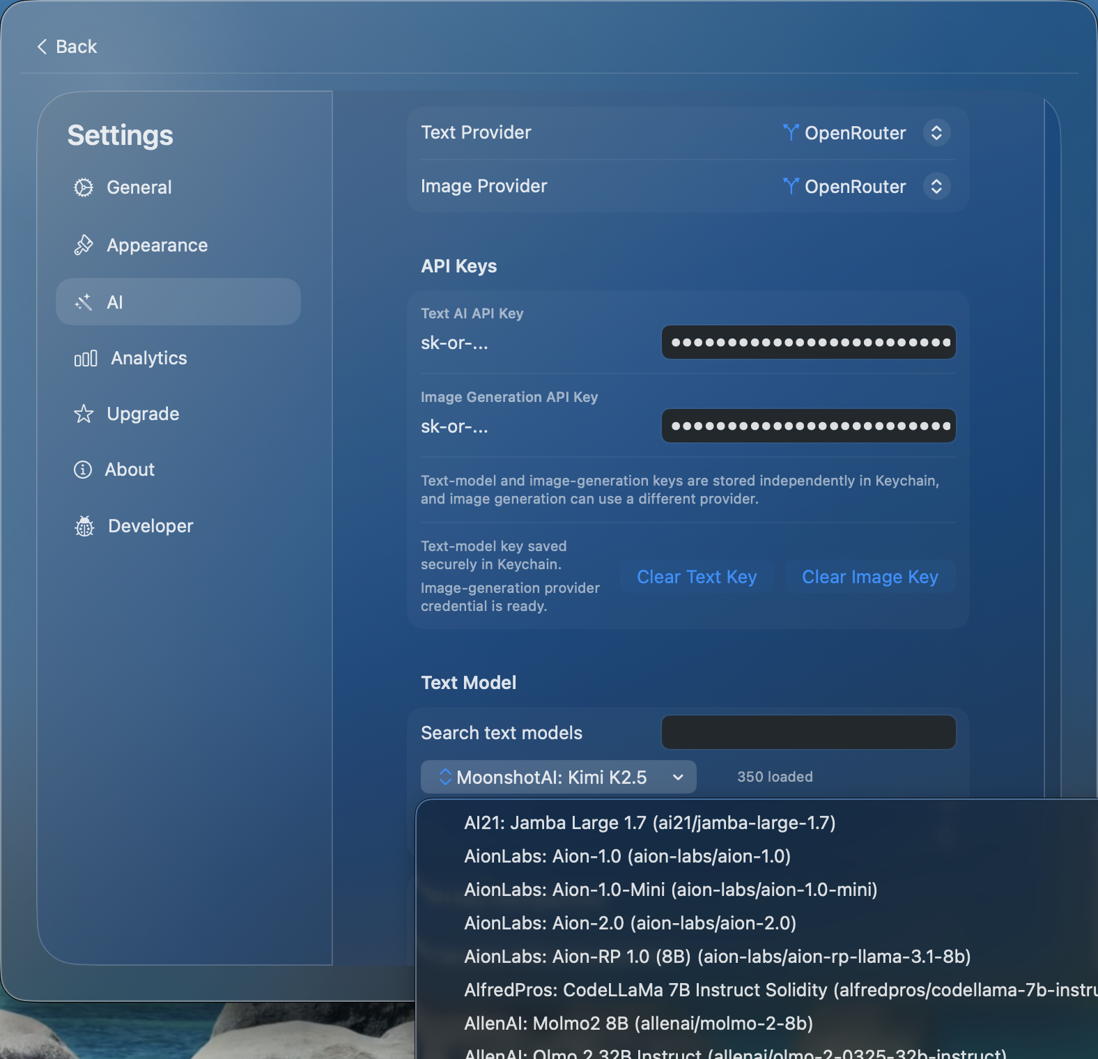Click the 'Settings' sidebar title

pos(121,135)
